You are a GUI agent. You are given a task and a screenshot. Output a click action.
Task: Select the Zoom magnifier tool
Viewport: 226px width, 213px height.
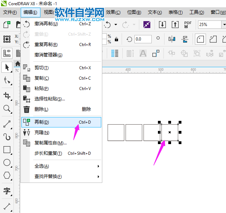[x=7, y=108]
